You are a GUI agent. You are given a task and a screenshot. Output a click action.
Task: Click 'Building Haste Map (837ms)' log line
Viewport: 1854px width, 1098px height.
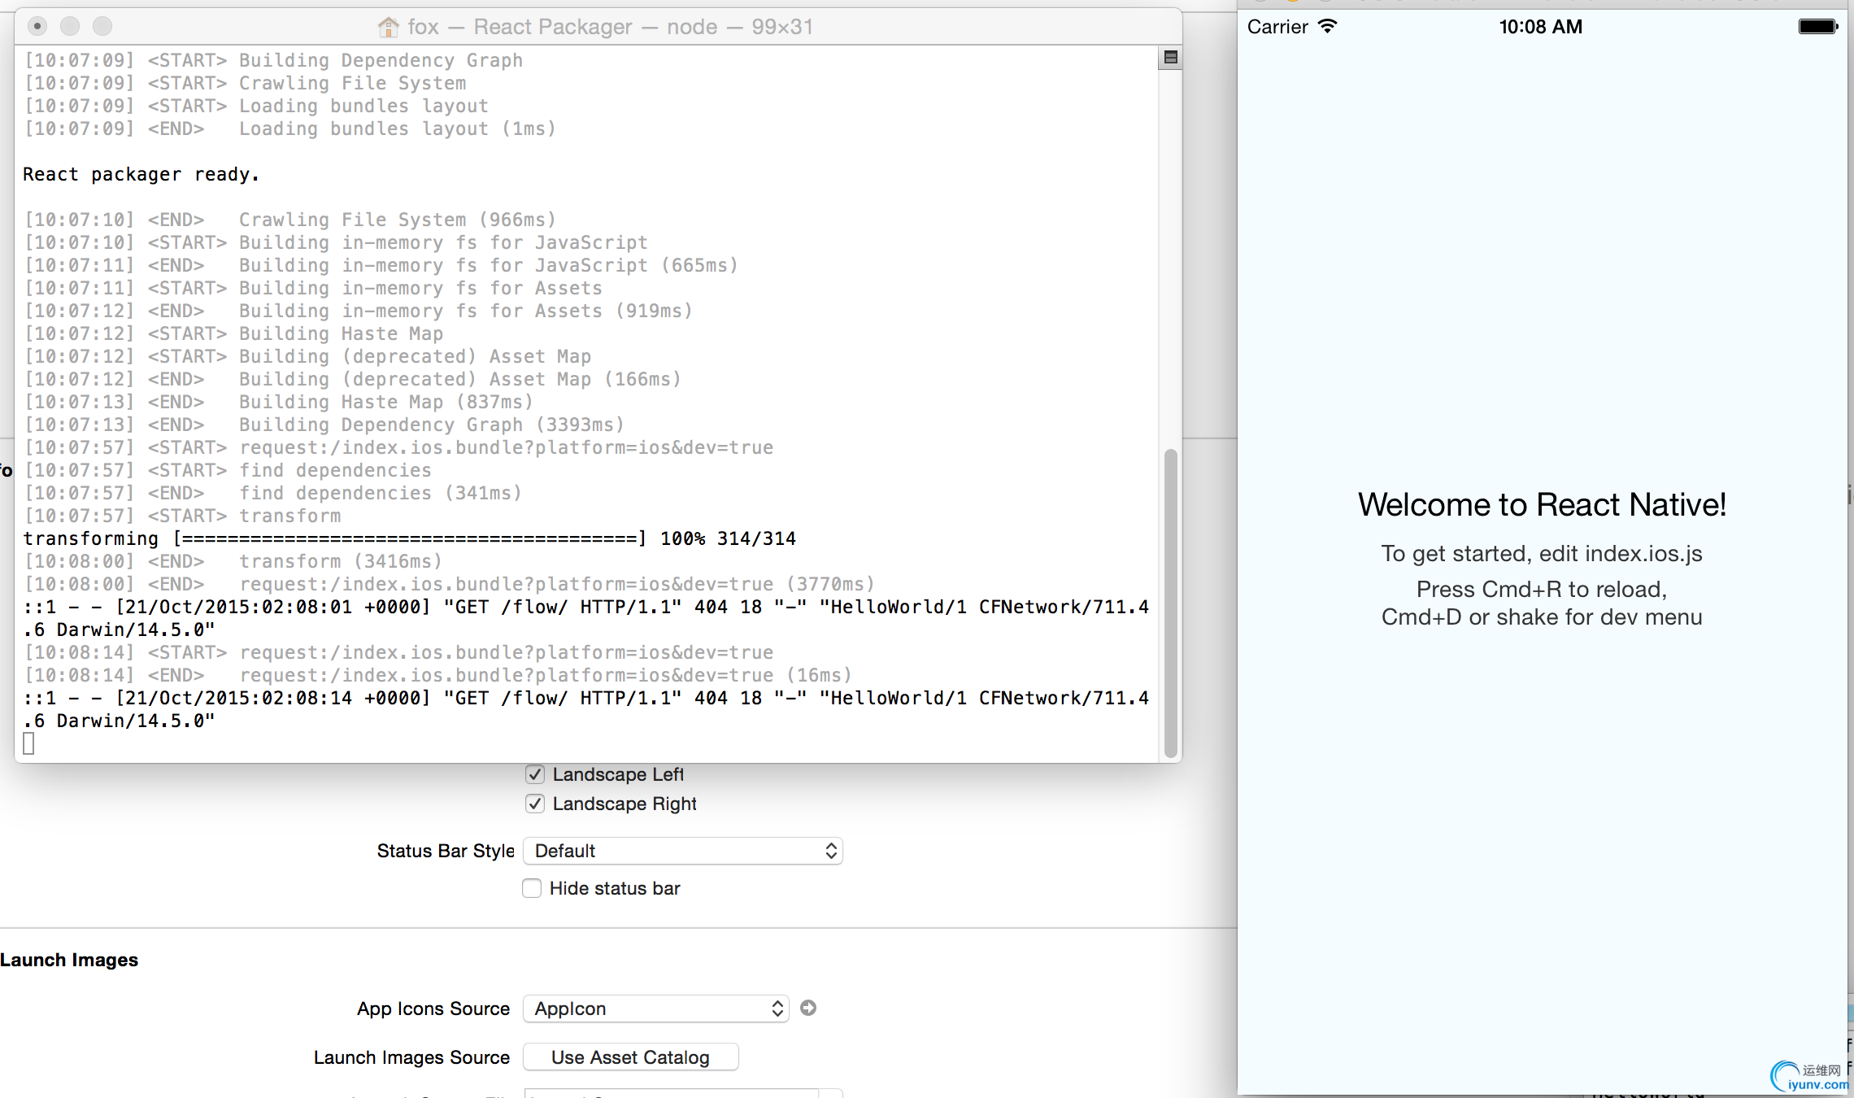click(x=278, y=402)
